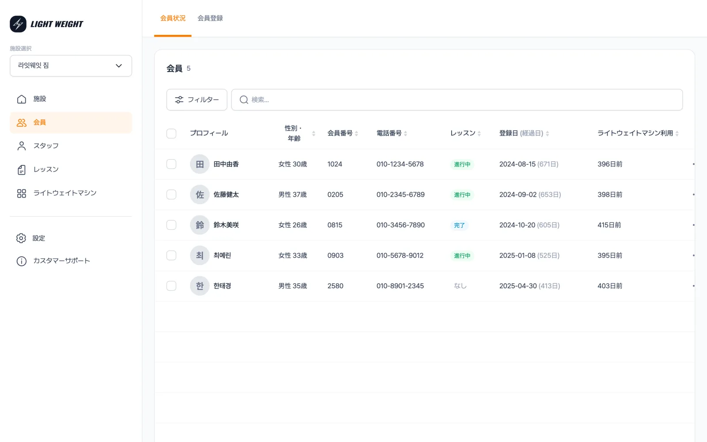Click the slider icon on the フィルター button

coord(179,100)
